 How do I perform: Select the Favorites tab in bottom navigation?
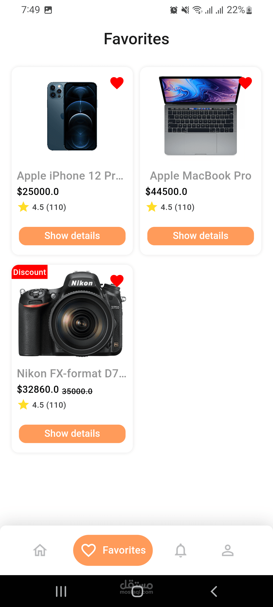(113, 550)
